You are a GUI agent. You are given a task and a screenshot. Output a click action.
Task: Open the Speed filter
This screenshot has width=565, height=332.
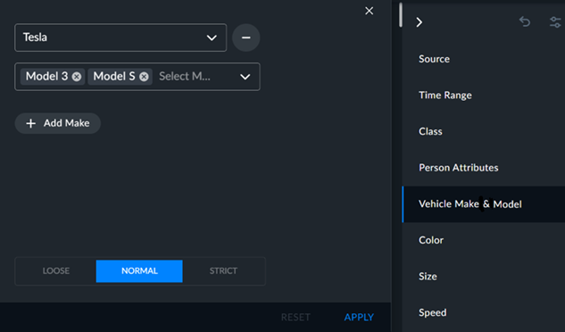click(x=484, y=312)
